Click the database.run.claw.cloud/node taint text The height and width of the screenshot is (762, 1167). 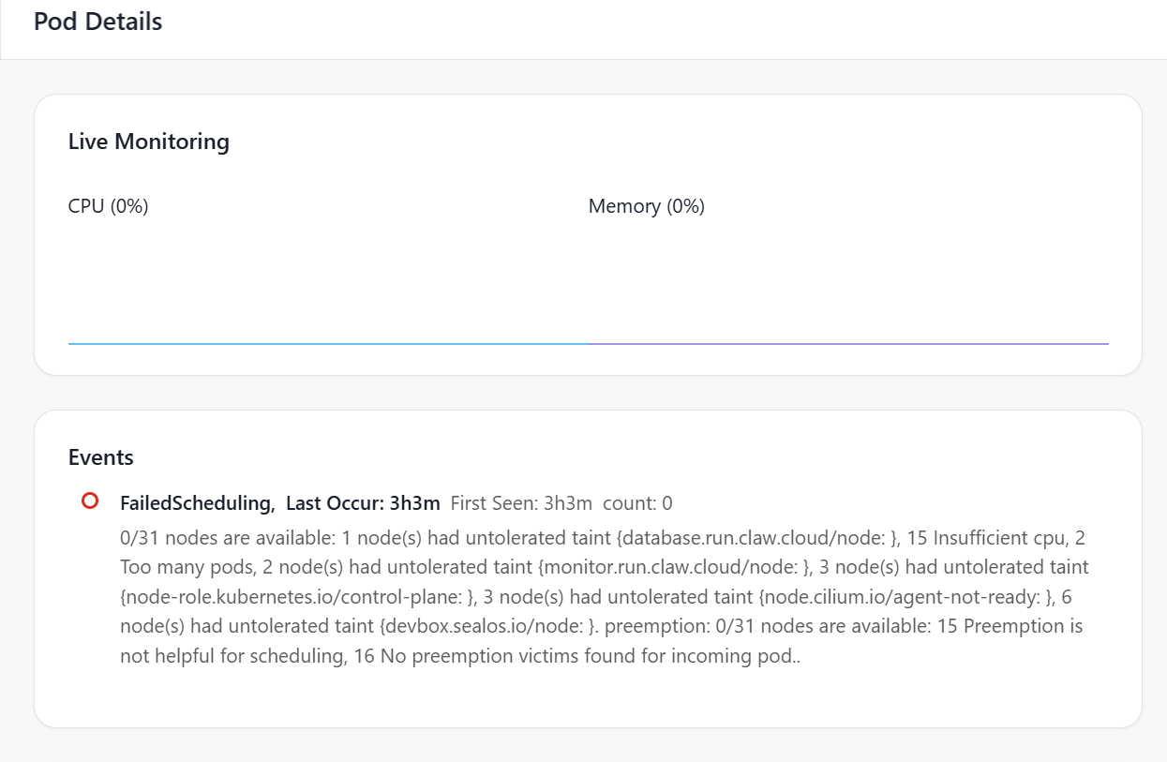(x=756, y=538)
